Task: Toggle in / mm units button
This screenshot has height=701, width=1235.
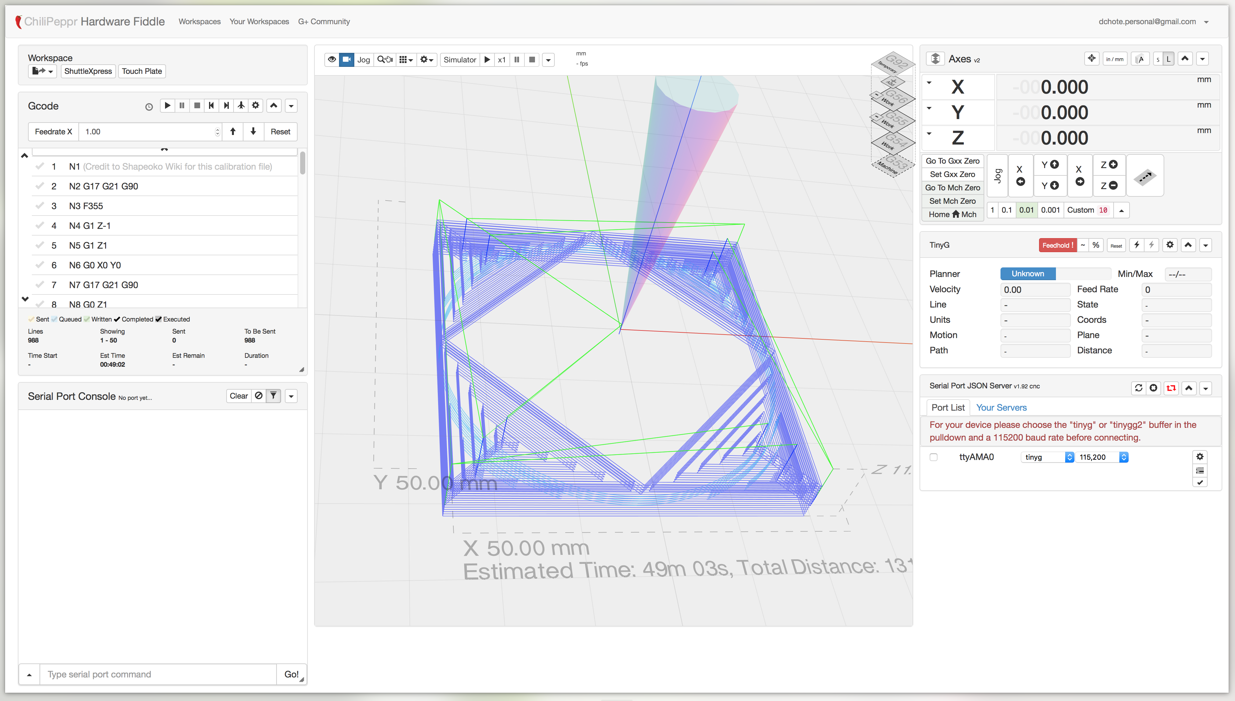Action: [x=1115, y=59]
